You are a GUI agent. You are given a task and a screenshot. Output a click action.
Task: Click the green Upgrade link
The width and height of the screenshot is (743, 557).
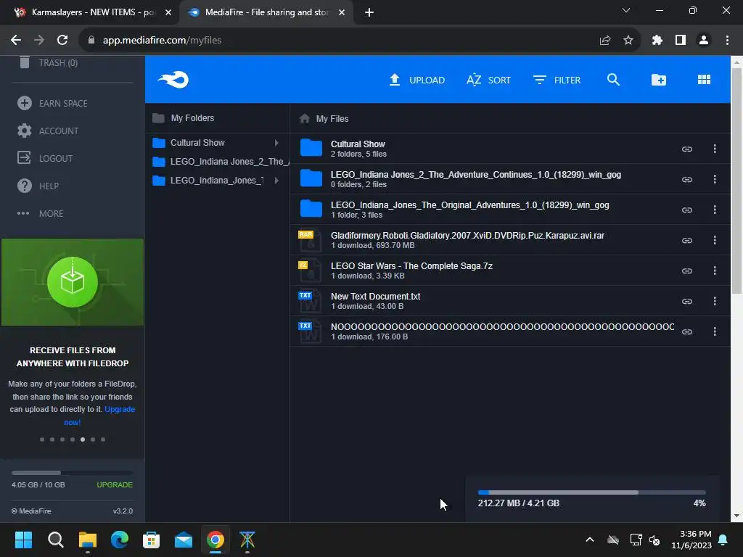[115, 484]
